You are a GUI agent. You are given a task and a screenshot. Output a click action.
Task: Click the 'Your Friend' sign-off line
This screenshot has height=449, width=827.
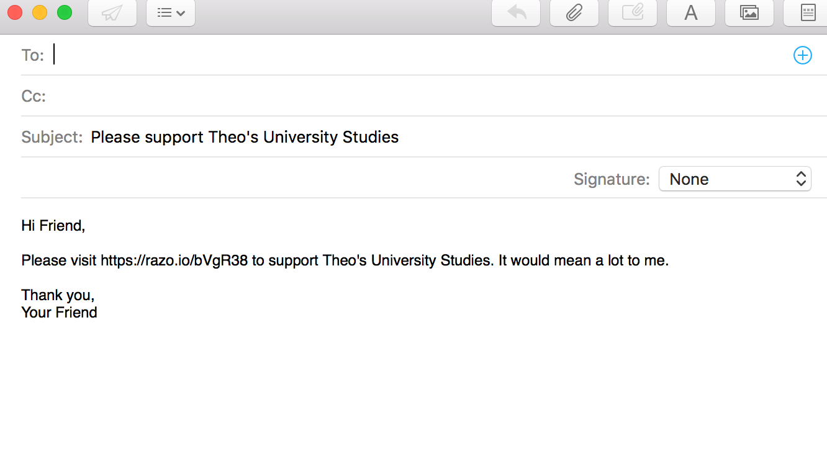point(60,313)
